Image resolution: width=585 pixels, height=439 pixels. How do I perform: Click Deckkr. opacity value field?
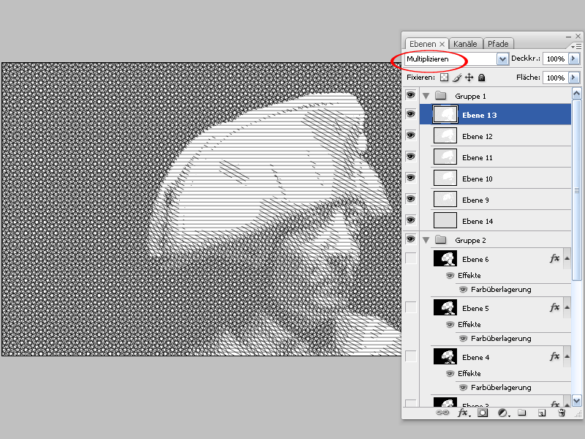click(x=556, y=59)
